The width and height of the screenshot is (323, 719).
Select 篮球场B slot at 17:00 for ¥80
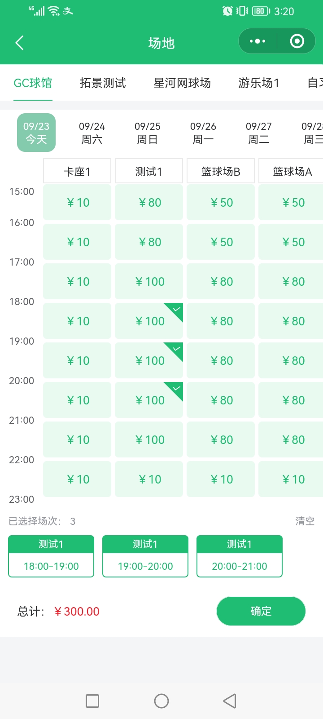point(221,282)
